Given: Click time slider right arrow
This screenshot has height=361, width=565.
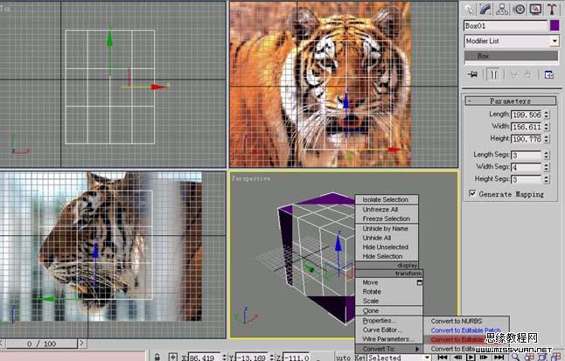Looking at the screenshot, I should (81, 344).
